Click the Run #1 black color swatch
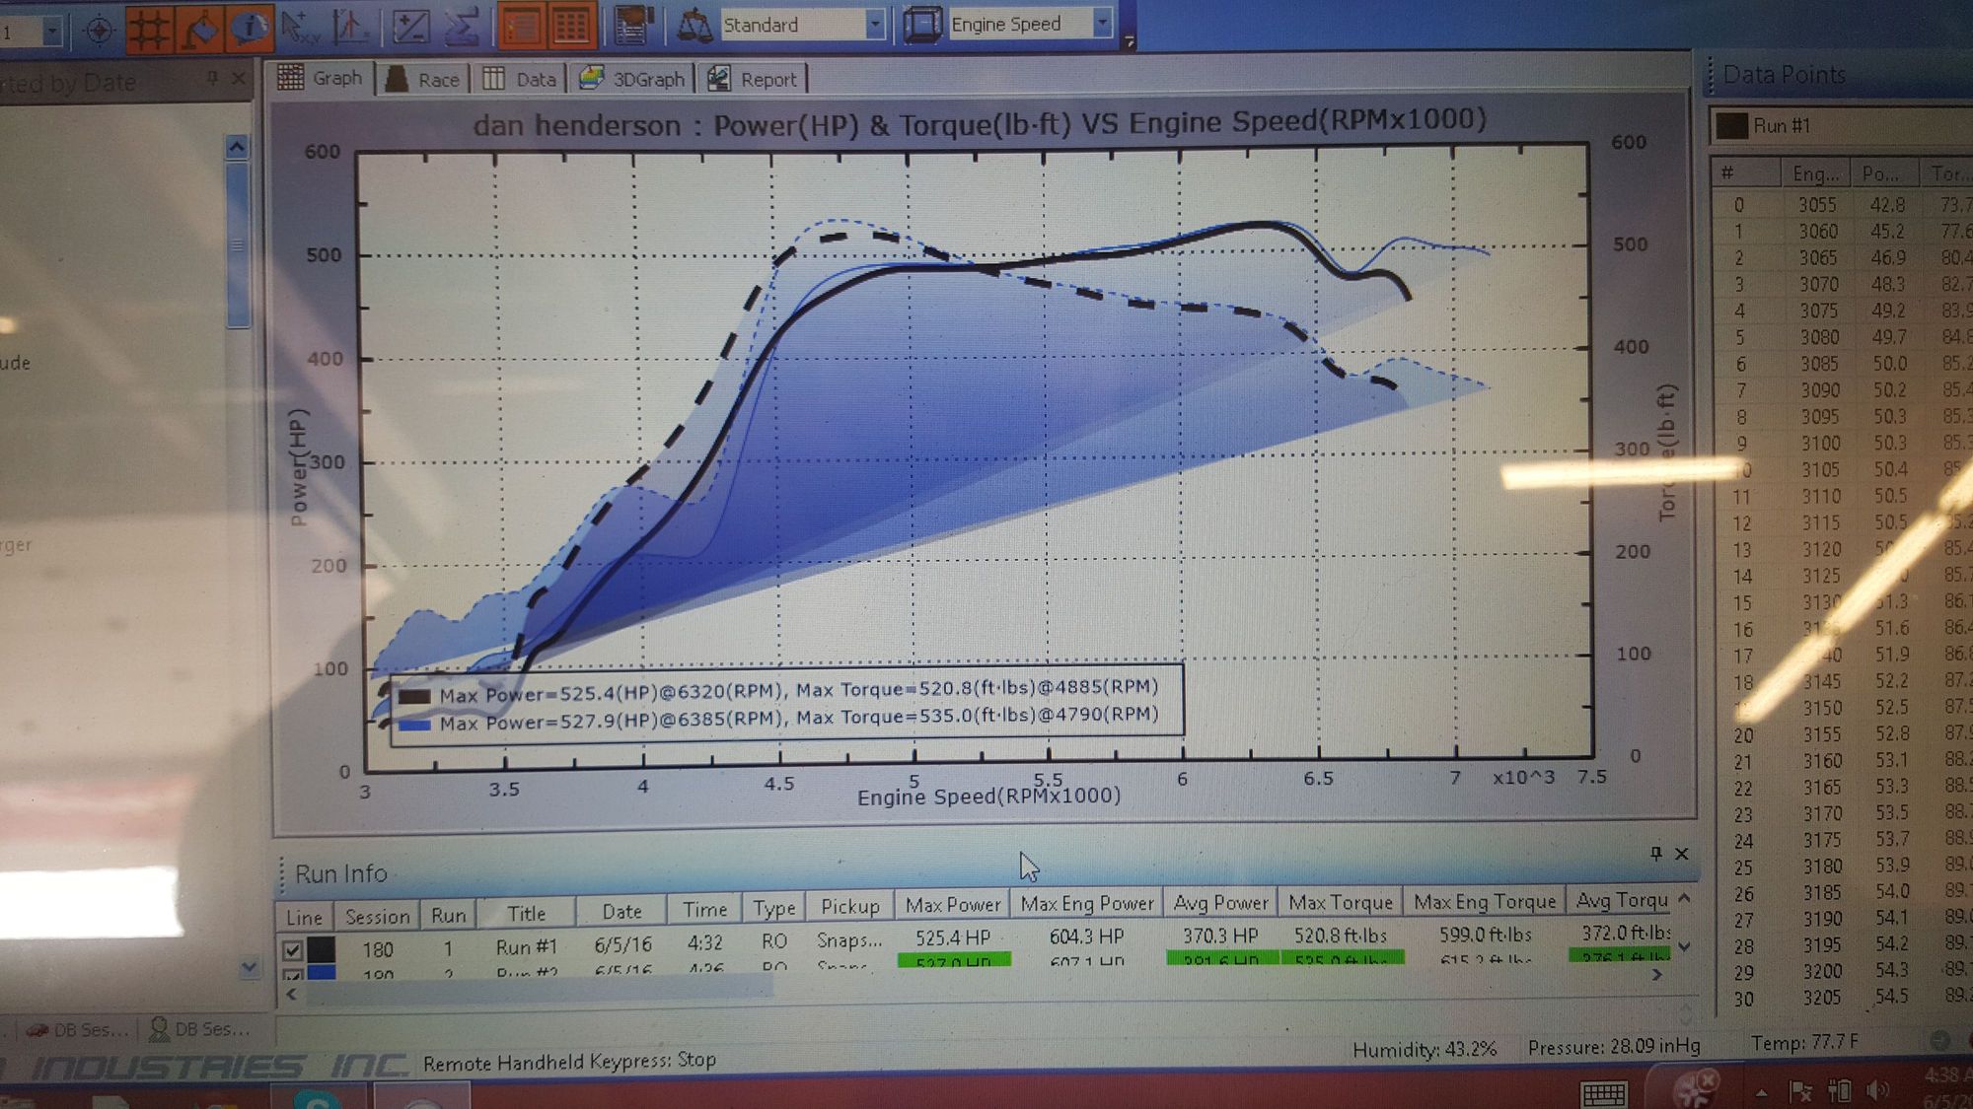 tap(322, 949)
